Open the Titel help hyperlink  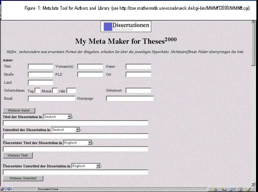(7, 67)
